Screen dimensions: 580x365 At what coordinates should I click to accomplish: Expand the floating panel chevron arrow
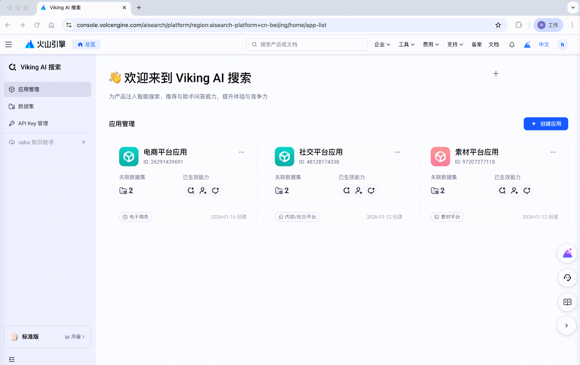coord(567,325)
